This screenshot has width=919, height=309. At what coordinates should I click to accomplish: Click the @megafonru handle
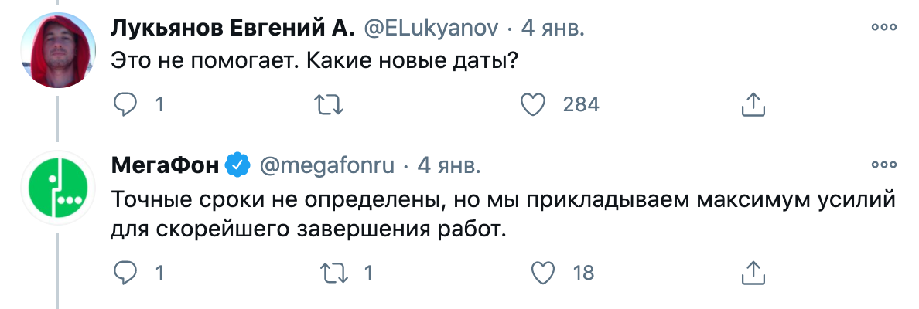[x=326, y=166]
